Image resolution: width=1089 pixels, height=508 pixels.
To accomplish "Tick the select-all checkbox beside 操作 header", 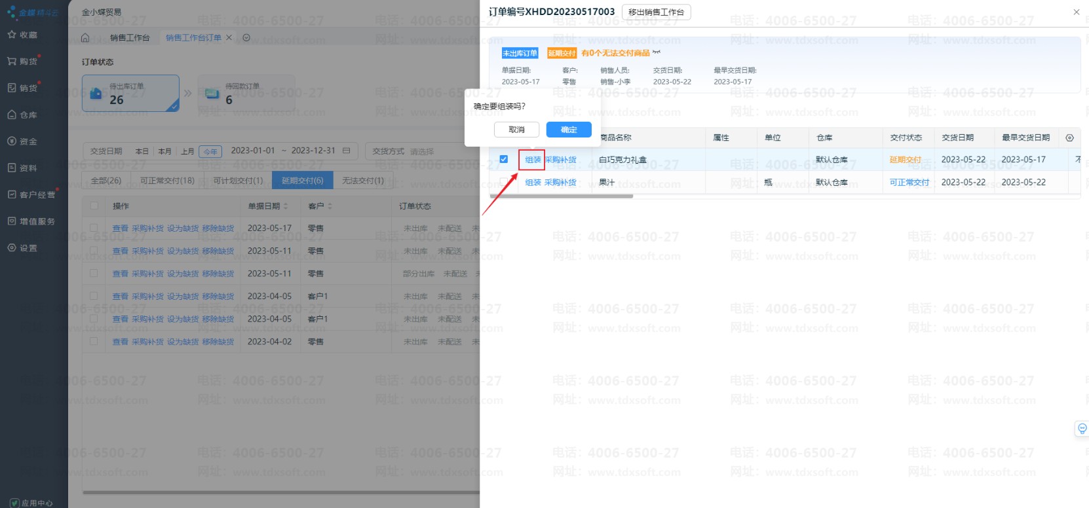I will pyautogui.click(x=94, y=206).
